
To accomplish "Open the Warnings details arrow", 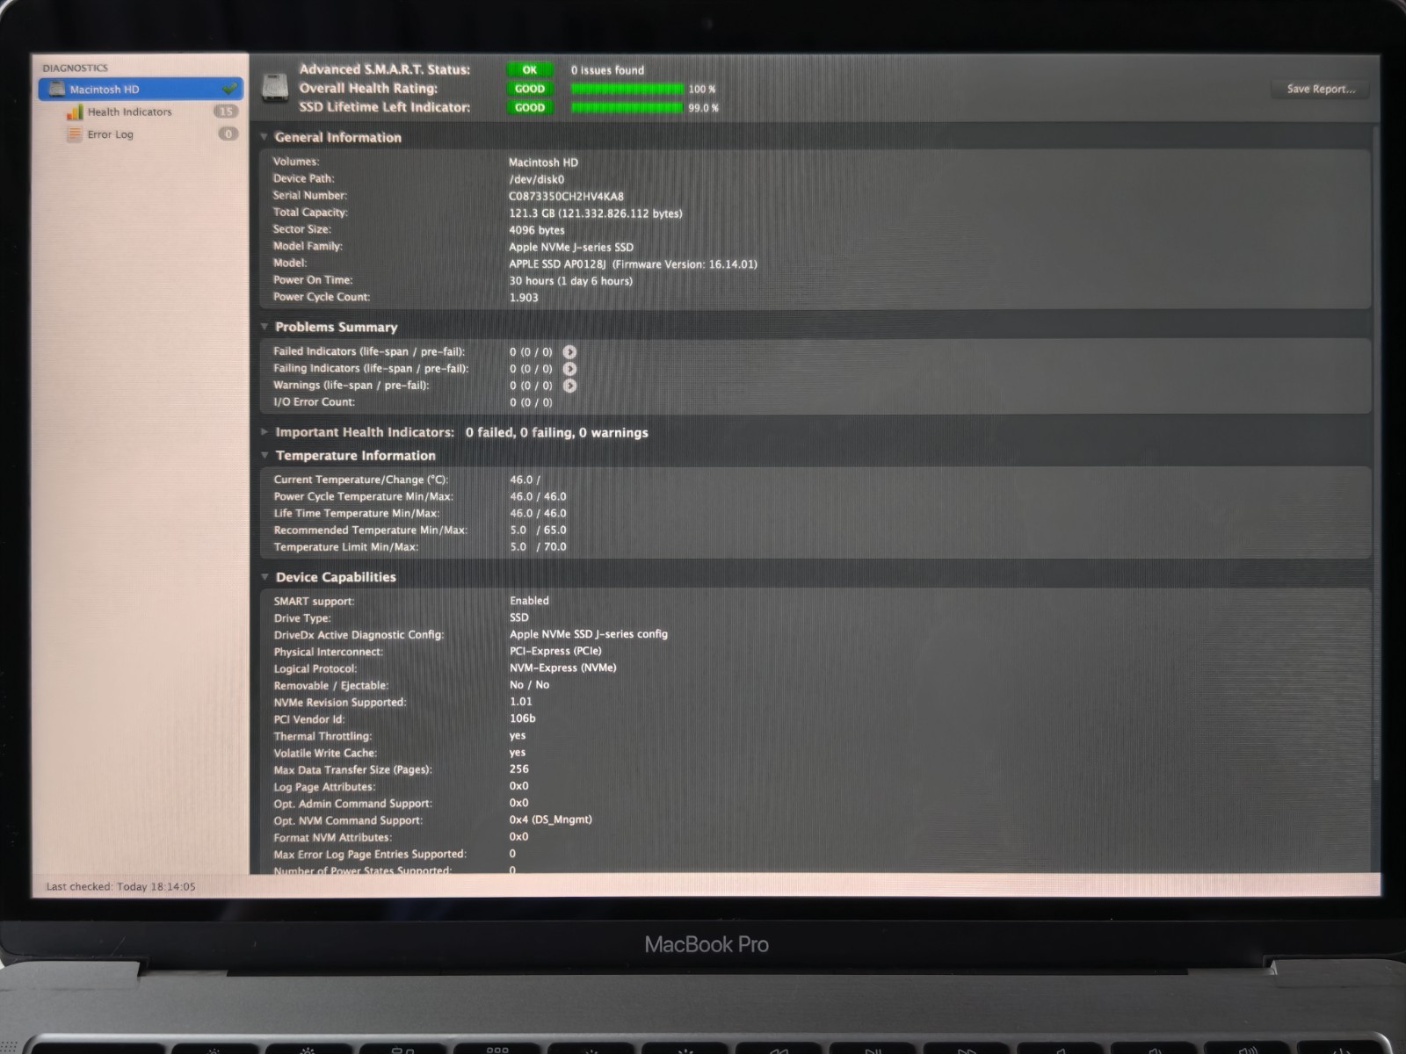I will point(569,385).
